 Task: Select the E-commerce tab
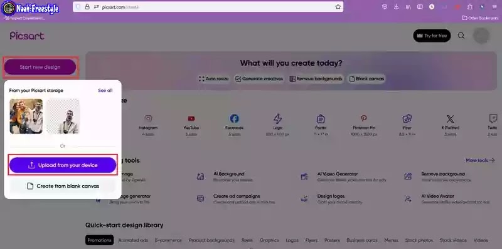[x=168, y=240]
